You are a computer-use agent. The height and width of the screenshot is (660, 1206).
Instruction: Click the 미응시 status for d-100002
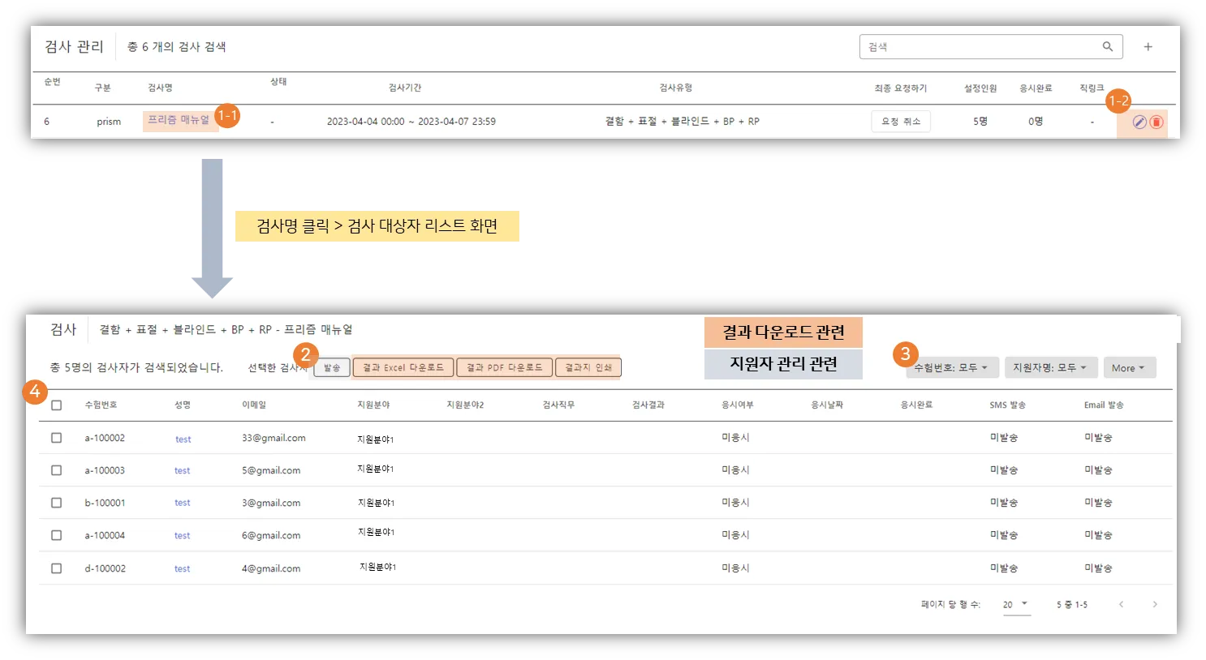(736, 568)
